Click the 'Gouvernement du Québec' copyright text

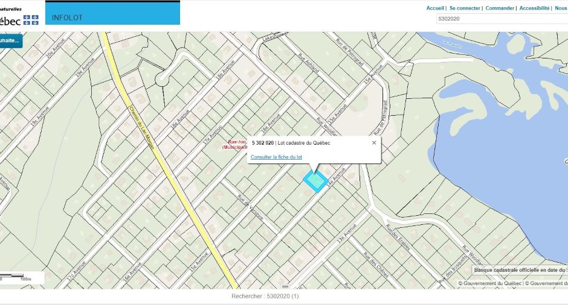[x=489, y=283]
